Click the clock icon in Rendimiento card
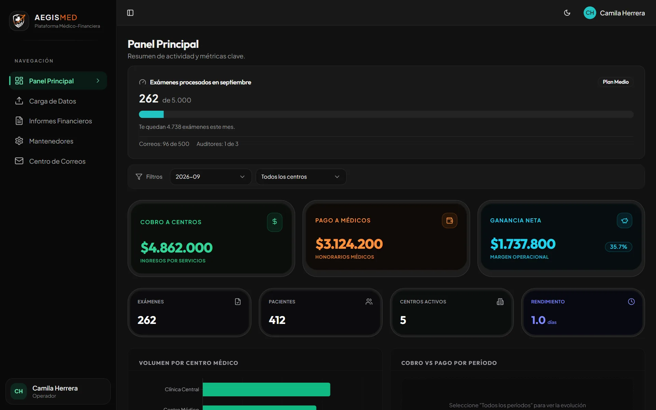Image resolution: width=656 pixels, height=410 pixels. (631, 302)
